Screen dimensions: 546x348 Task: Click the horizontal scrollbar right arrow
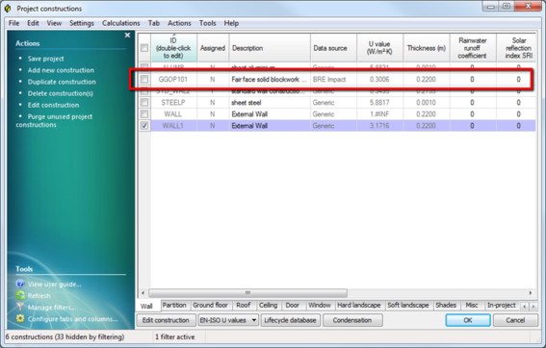tap(531, 293)
